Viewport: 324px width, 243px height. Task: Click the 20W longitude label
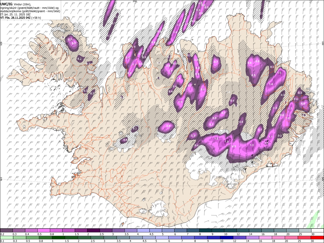click(x=135, y=1)
